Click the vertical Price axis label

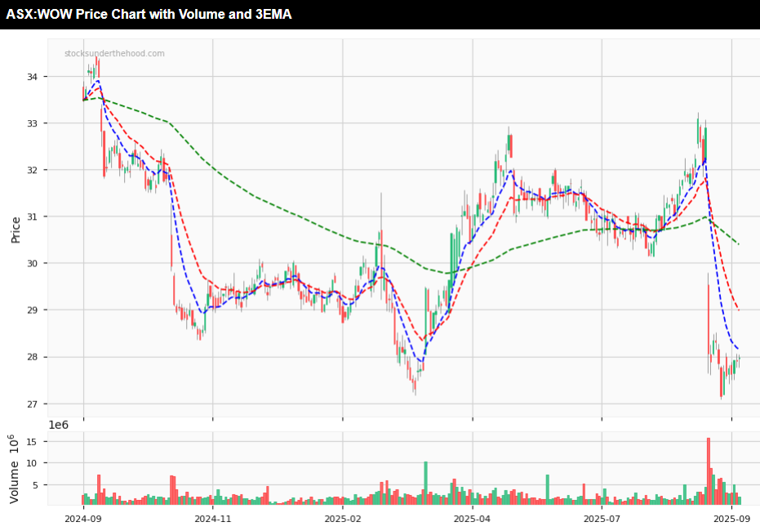[x=16, y=230]
